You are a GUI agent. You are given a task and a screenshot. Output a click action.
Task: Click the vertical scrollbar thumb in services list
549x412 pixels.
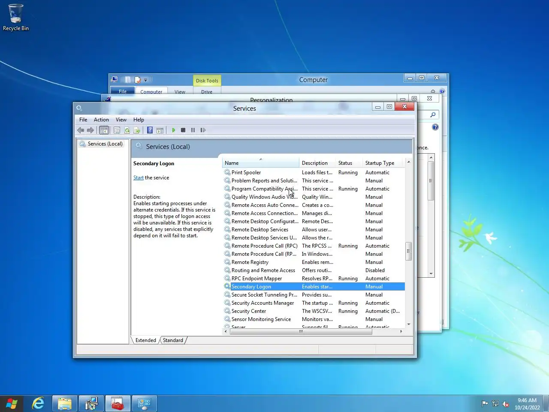click(x=408, y=251)
